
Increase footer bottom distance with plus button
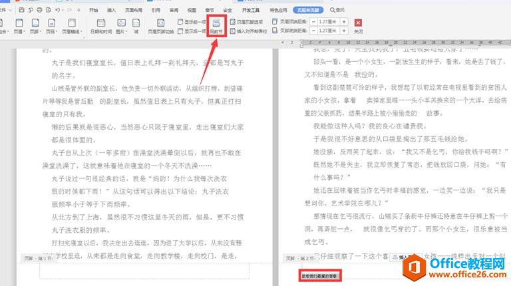(x=344, y=31)
